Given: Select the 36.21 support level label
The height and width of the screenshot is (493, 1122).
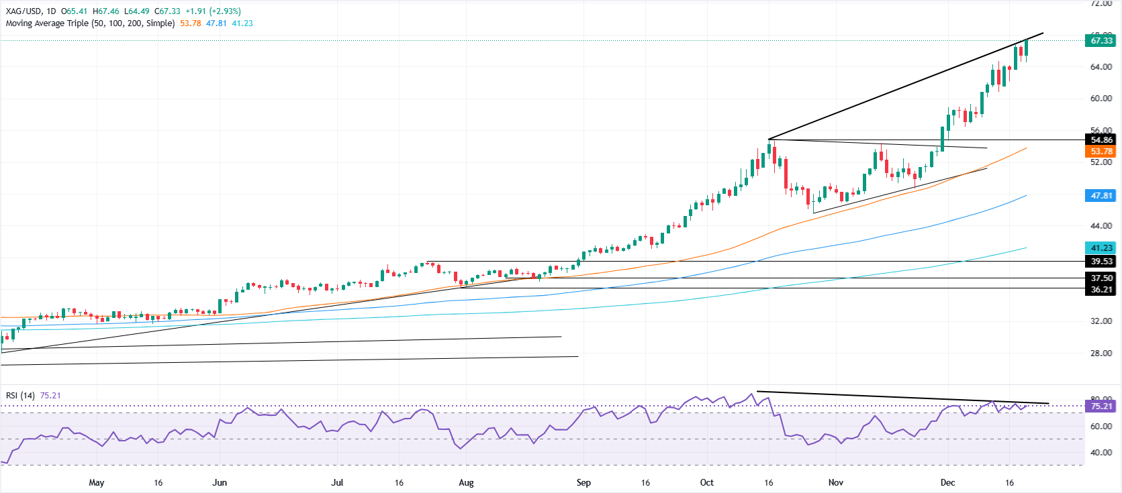Looking at the screenshot, I should (x=1101, y=290).
